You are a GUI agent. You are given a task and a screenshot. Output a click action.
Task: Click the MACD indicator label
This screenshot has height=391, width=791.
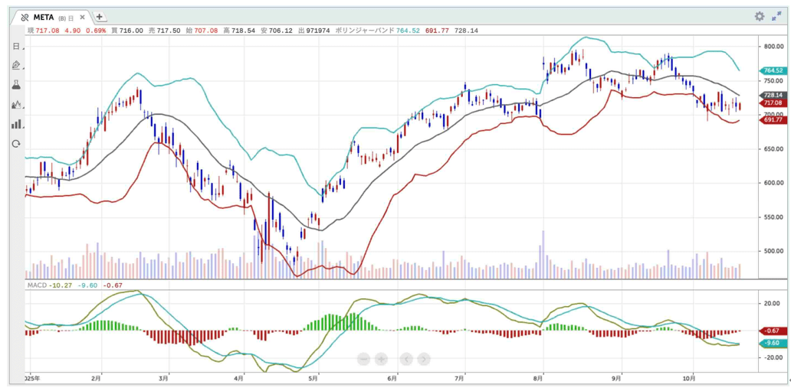36,285
